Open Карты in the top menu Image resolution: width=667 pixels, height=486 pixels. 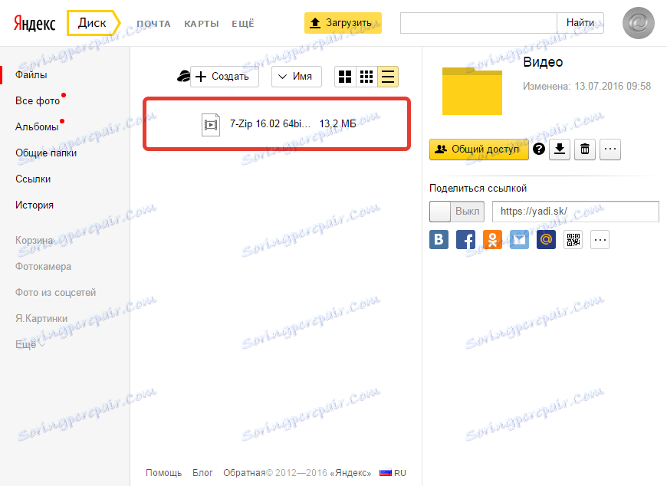201,24
